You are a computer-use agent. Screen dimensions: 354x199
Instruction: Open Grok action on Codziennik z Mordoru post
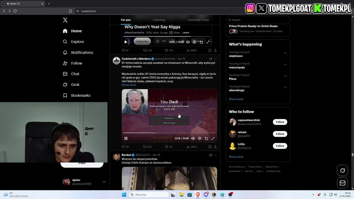[x=210, y=59]
